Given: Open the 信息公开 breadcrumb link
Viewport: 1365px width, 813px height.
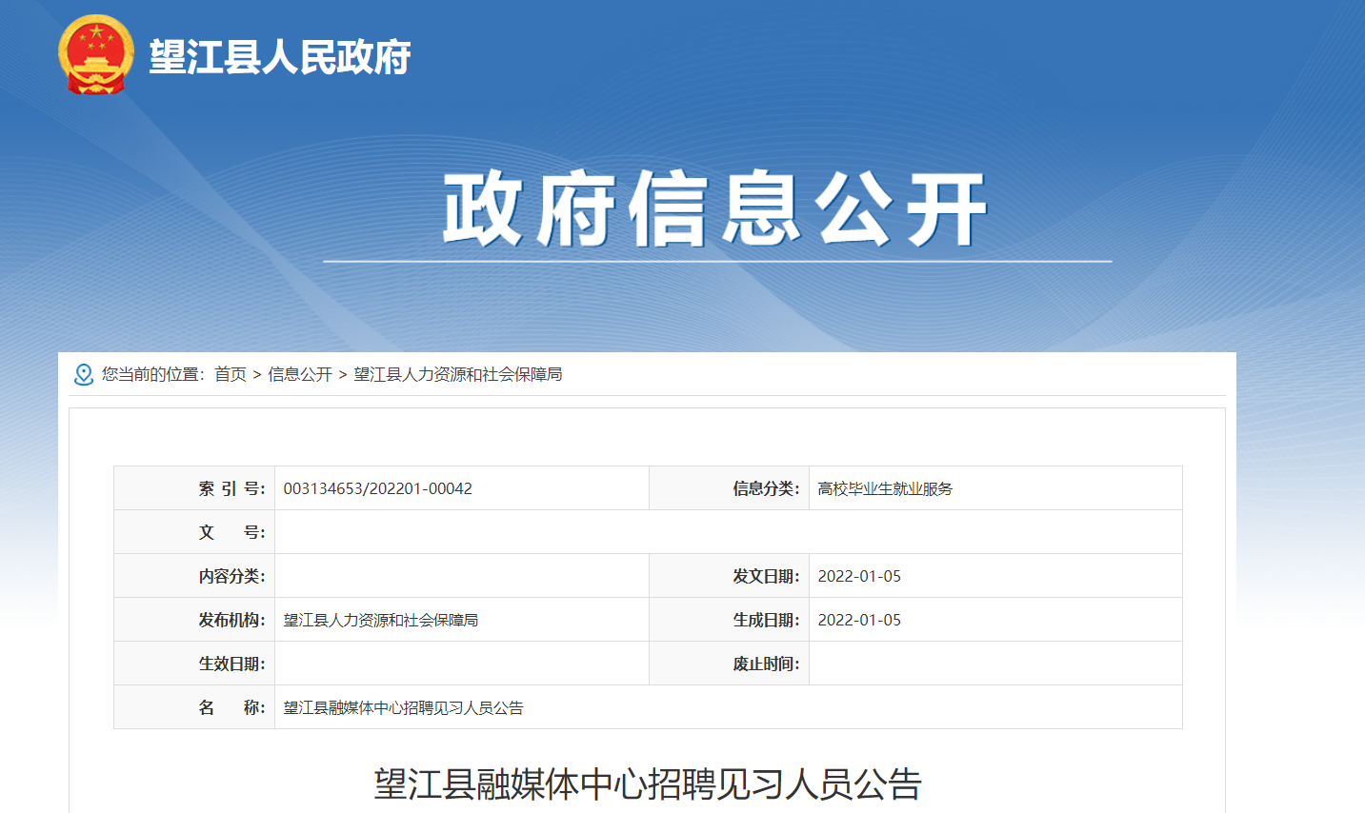Looking at the screenshot, I should (300, 374).
